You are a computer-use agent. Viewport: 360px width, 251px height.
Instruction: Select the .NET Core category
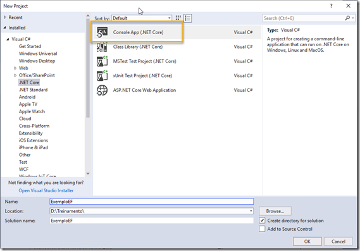point(29,82)
